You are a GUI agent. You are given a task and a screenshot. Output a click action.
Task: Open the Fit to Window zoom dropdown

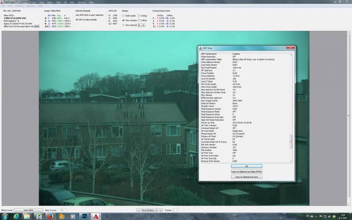point(149,210)
